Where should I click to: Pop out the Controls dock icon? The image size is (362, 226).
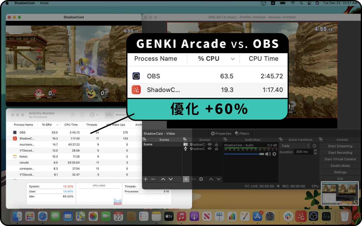[x=321, y=140]
